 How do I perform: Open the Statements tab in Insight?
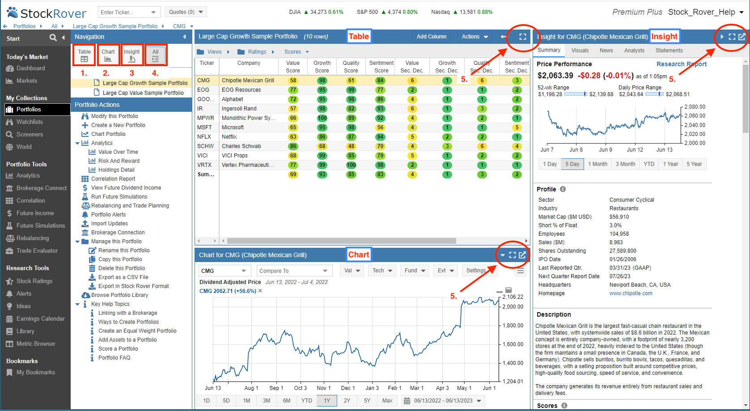pos(669,51)
